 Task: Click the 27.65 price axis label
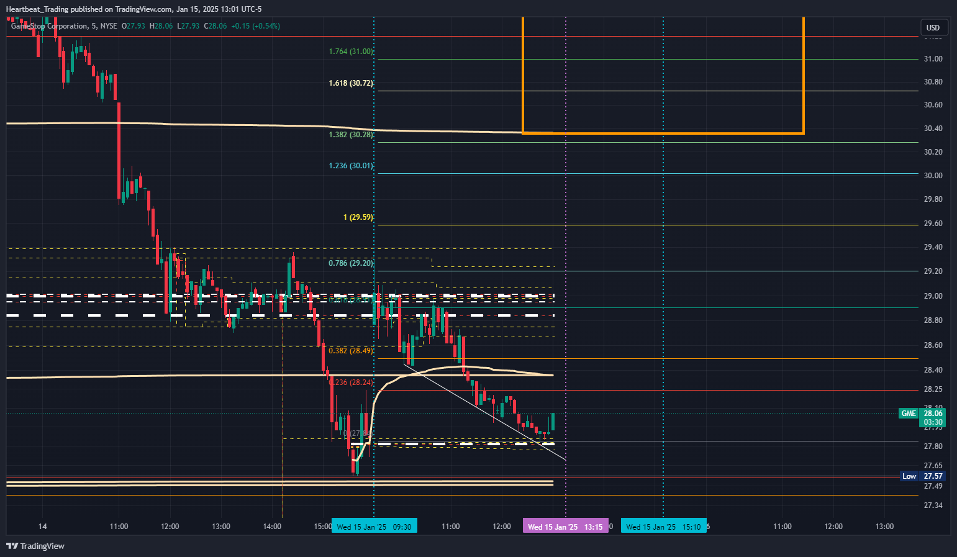click(933, 466)
